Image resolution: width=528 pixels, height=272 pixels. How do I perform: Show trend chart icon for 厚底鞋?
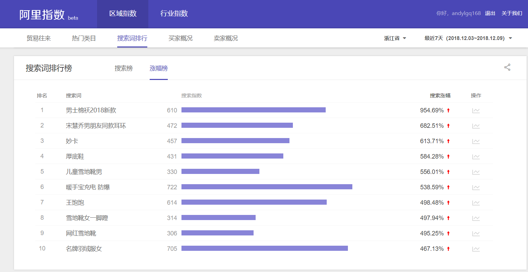[x=476, y=157]
